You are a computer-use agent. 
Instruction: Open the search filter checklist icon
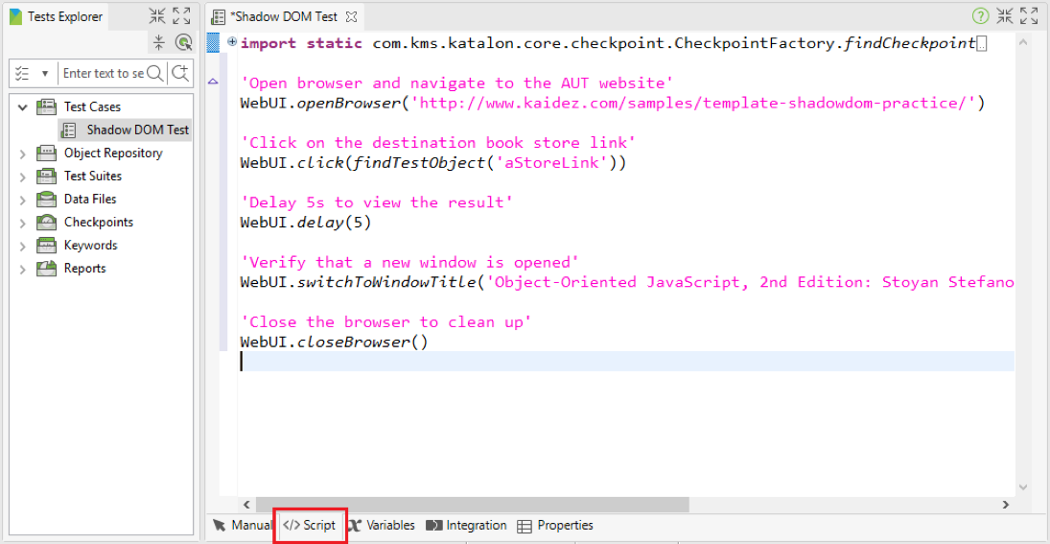pos(22,73)
